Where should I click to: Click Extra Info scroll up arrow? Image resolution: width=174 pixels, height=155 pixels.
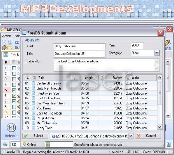coord(157,61)
